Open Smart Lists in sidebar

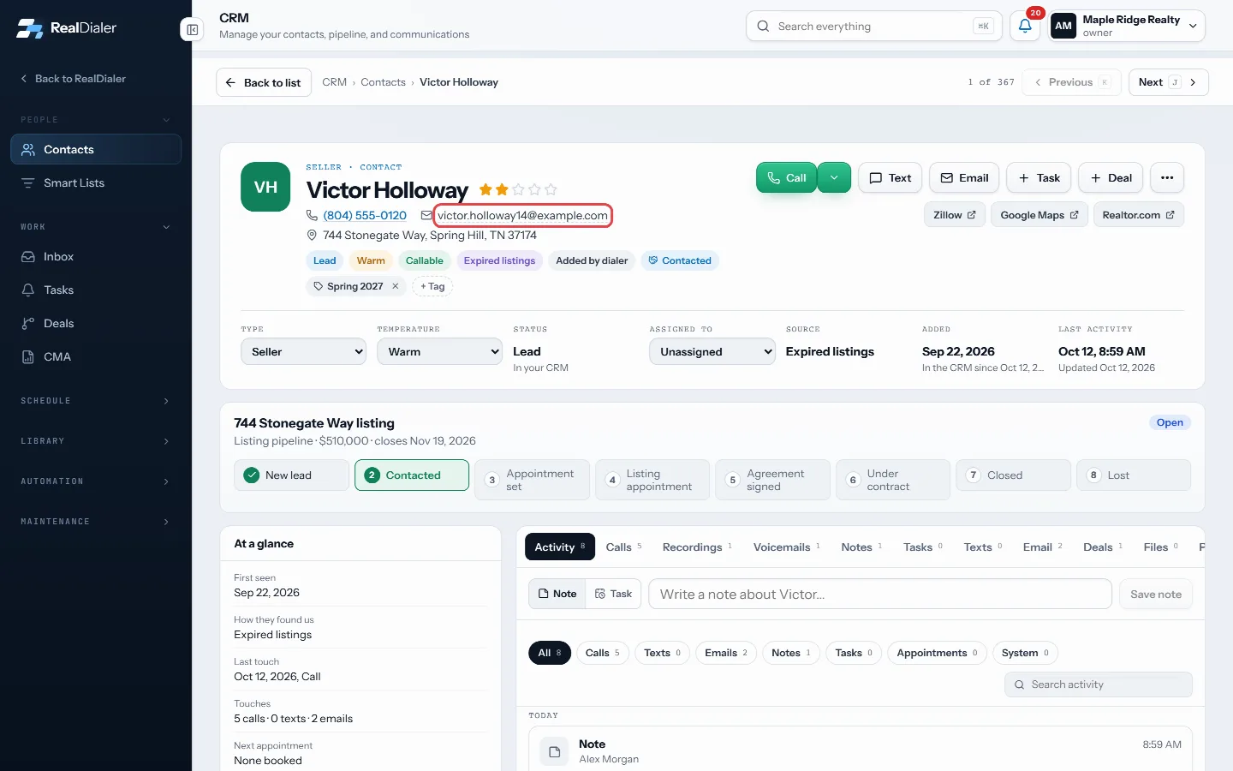tap(96, 182)
